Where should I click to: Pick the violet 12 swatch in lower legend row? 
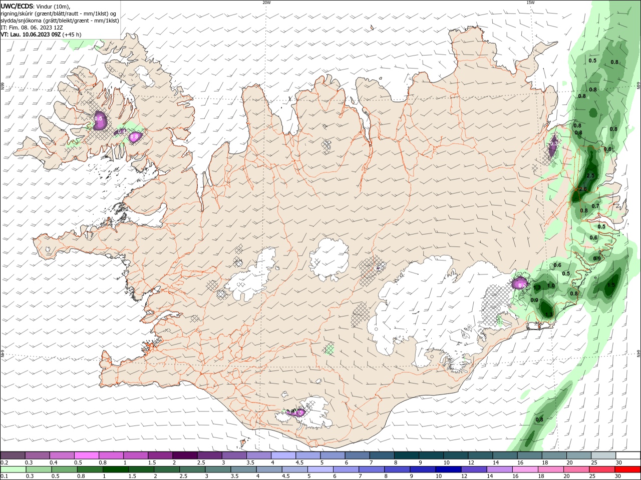(474, 469)
